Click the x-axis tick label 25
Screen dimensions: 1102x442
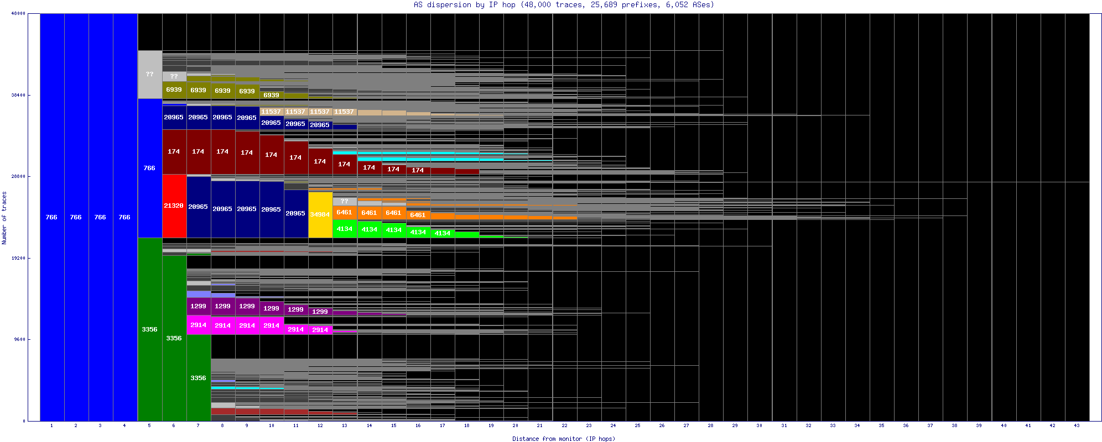637,425
